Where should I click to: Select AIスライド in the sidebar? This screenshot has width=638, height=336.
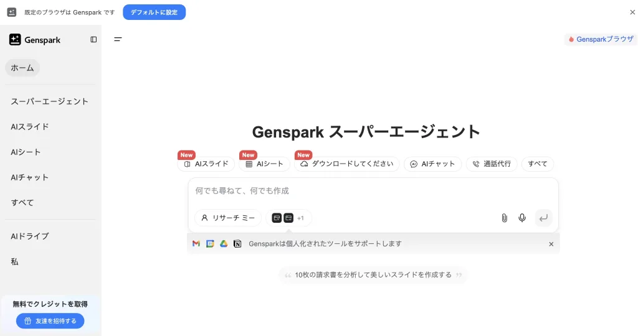pos(30,127)
